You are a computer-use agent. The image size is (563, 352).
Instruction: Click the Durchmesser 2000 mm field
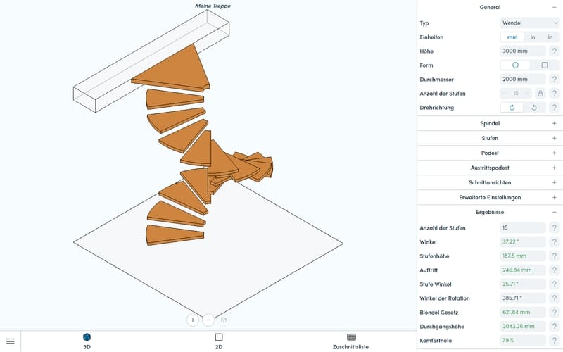pyautogui.click(x=523, y=79)
